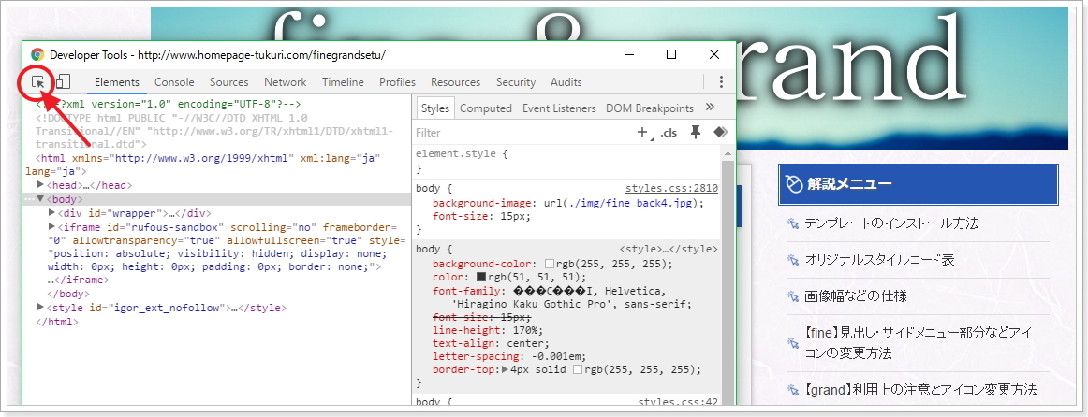Open テンプレートのインストール方法 link
Viewport: 1088px width, 417px height.
click(890, 223)
